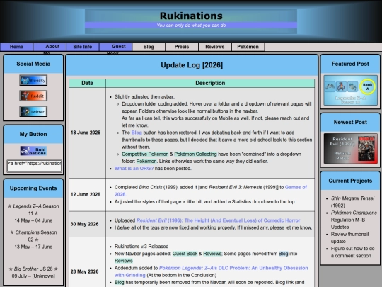Screen dimensions: 382x287
Task: Click the highlighted Competitive Pokémon text
Action: [x=145, y=154]
